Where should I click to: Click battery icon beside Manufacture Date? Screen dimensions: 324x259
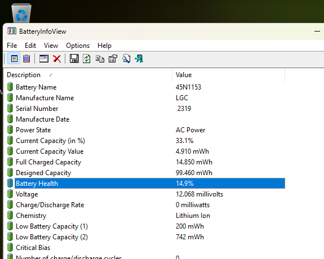pyautogui.click(x=10, y=119)
